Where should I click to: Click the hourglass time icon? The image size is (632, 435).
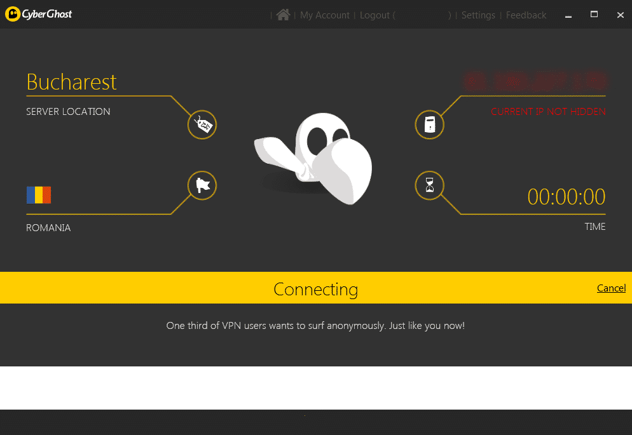click(x=430, y=185)
